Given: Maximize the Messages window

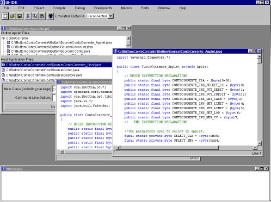Looking at the screenshot, I should pos(262,168).
